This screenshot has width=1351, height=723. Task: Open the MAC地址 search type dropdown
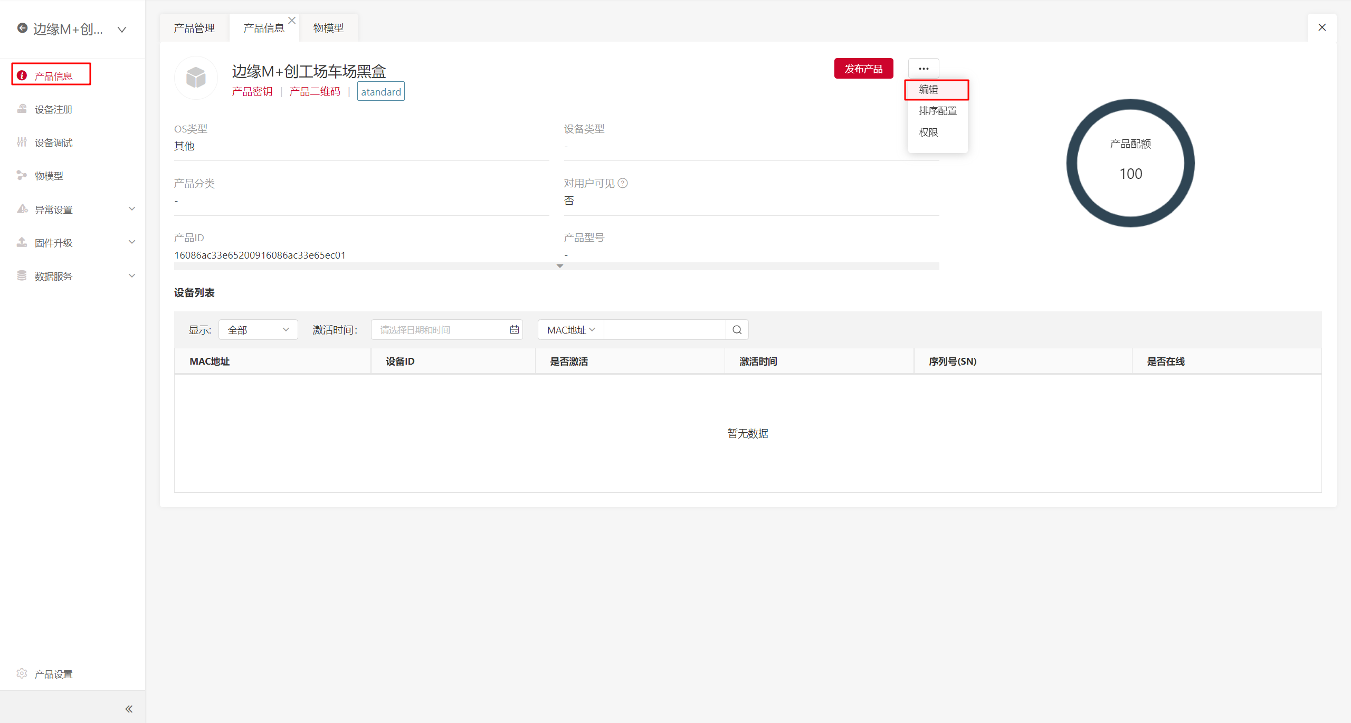[570, 330]
